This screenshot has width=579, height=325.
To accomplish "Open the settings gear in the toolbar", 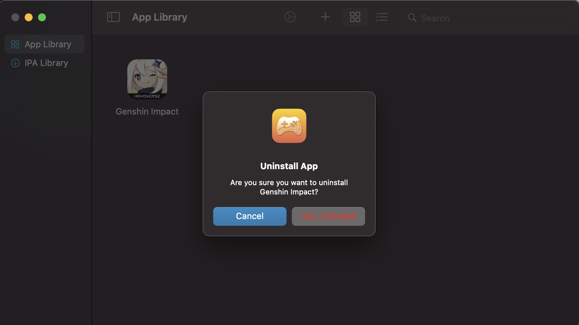I will (x=289, y=17).
